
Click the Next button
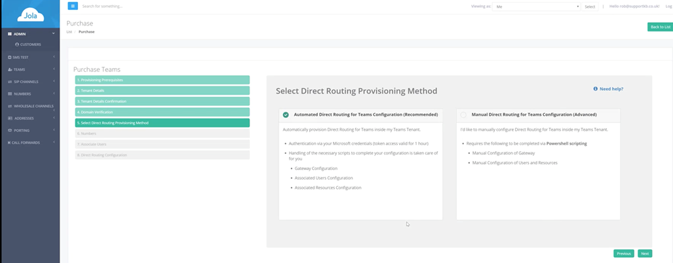pos(645,254)
